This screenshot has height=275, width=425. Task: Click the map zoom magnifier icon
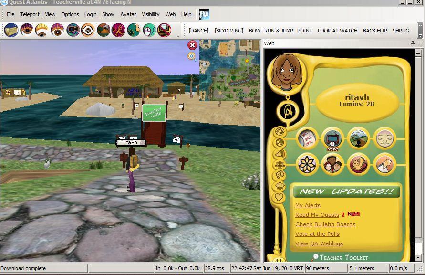(x=192, y=56)
